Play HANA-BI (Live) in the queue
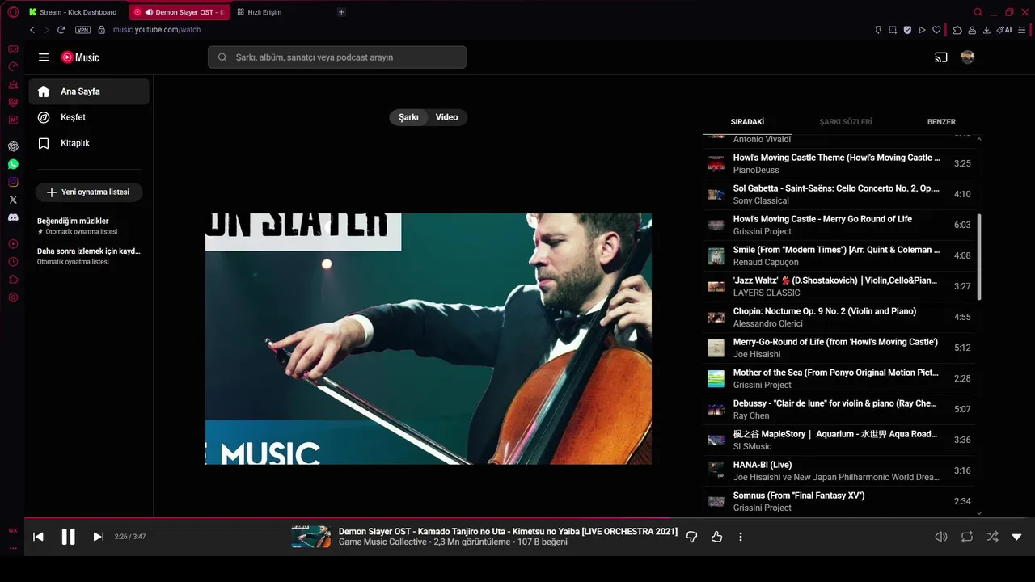 839,471
